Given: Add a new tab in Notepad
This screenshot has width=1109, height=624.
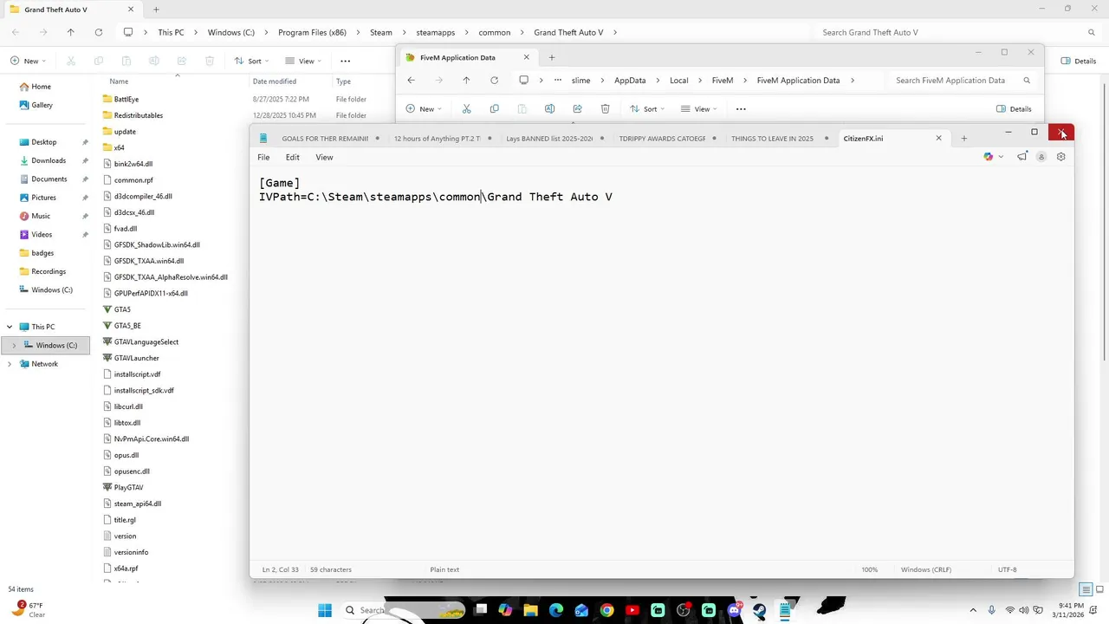Looking at the screenshot, I should 963,138.
